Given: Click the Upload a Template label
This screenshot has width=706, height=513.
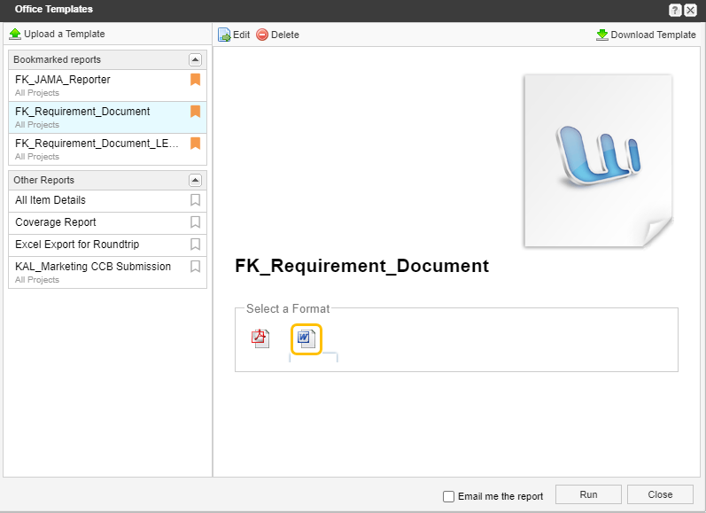Looking at the screenshot, I should [x=65, y=34].
